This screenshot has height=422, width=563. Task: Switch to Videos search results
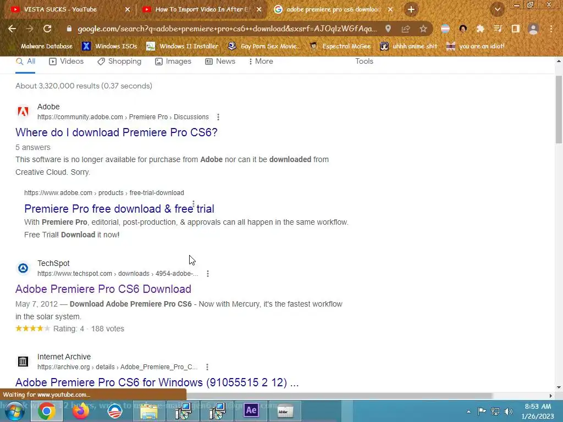click(x=67, y=62)
